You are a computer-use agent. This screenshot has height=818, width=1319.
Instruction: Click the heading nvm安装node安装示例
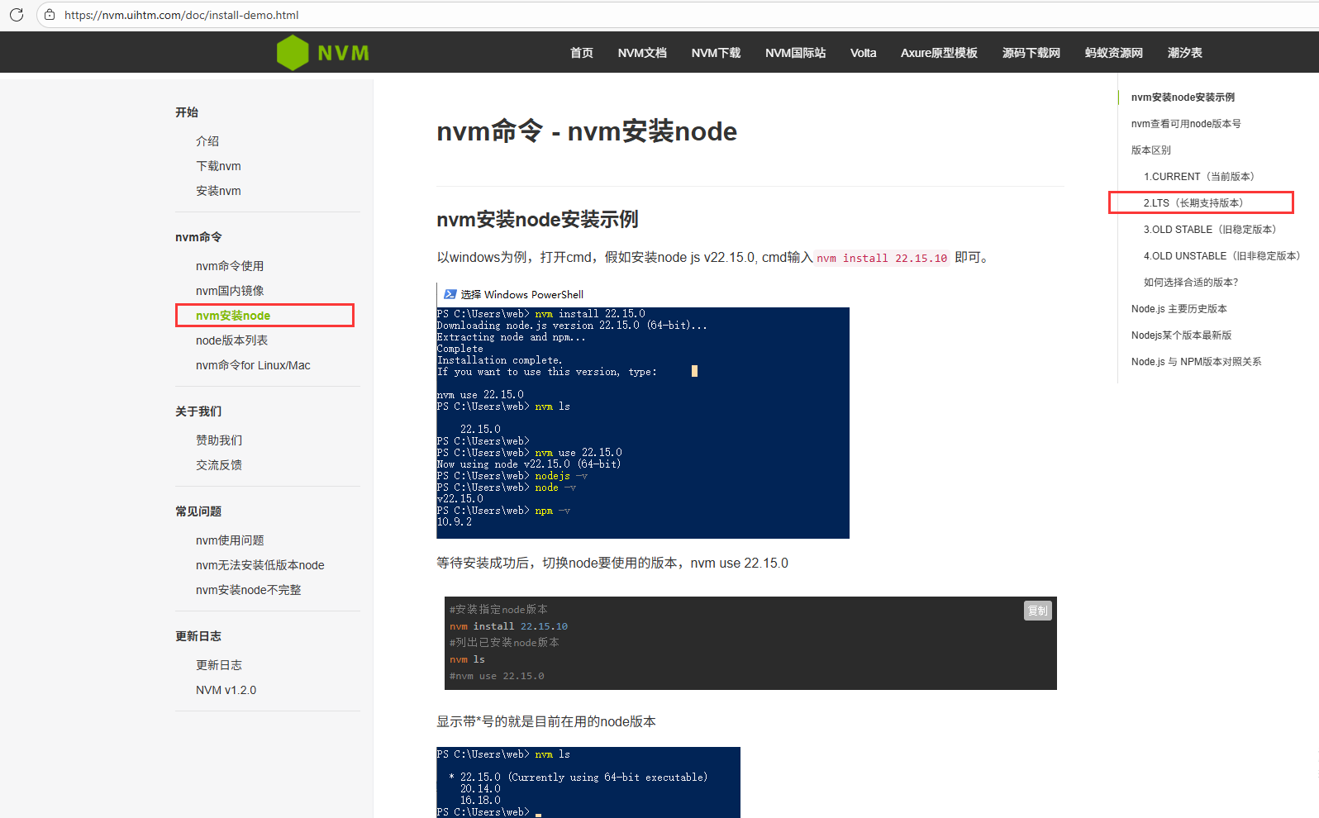(537, 220)
